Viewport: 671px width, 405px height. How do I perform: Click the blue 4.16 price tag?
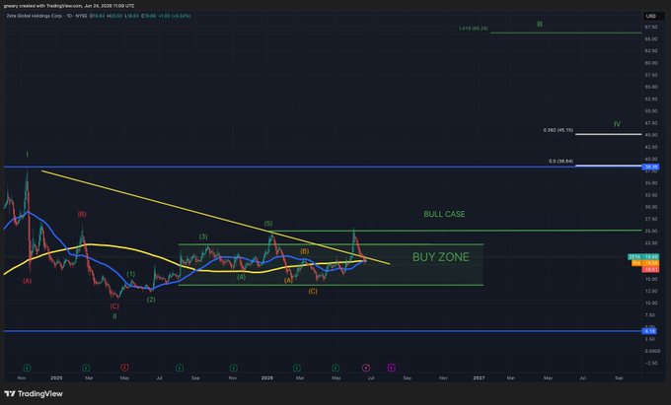650,331
